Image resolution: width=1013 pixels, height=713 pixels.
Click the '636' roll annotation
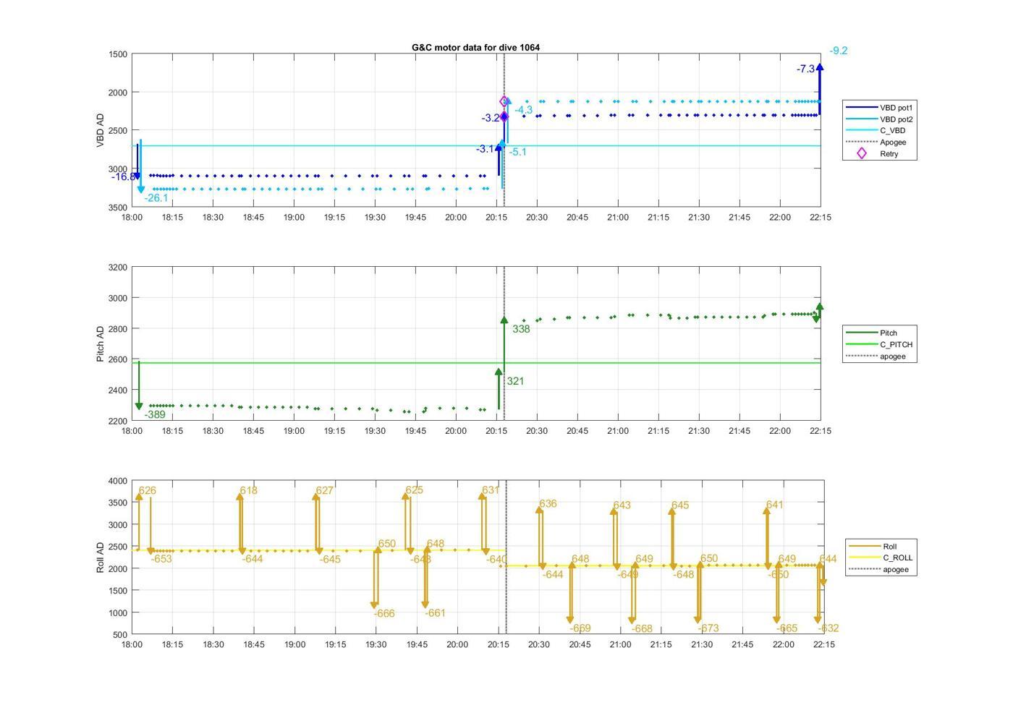click(548, 504)
